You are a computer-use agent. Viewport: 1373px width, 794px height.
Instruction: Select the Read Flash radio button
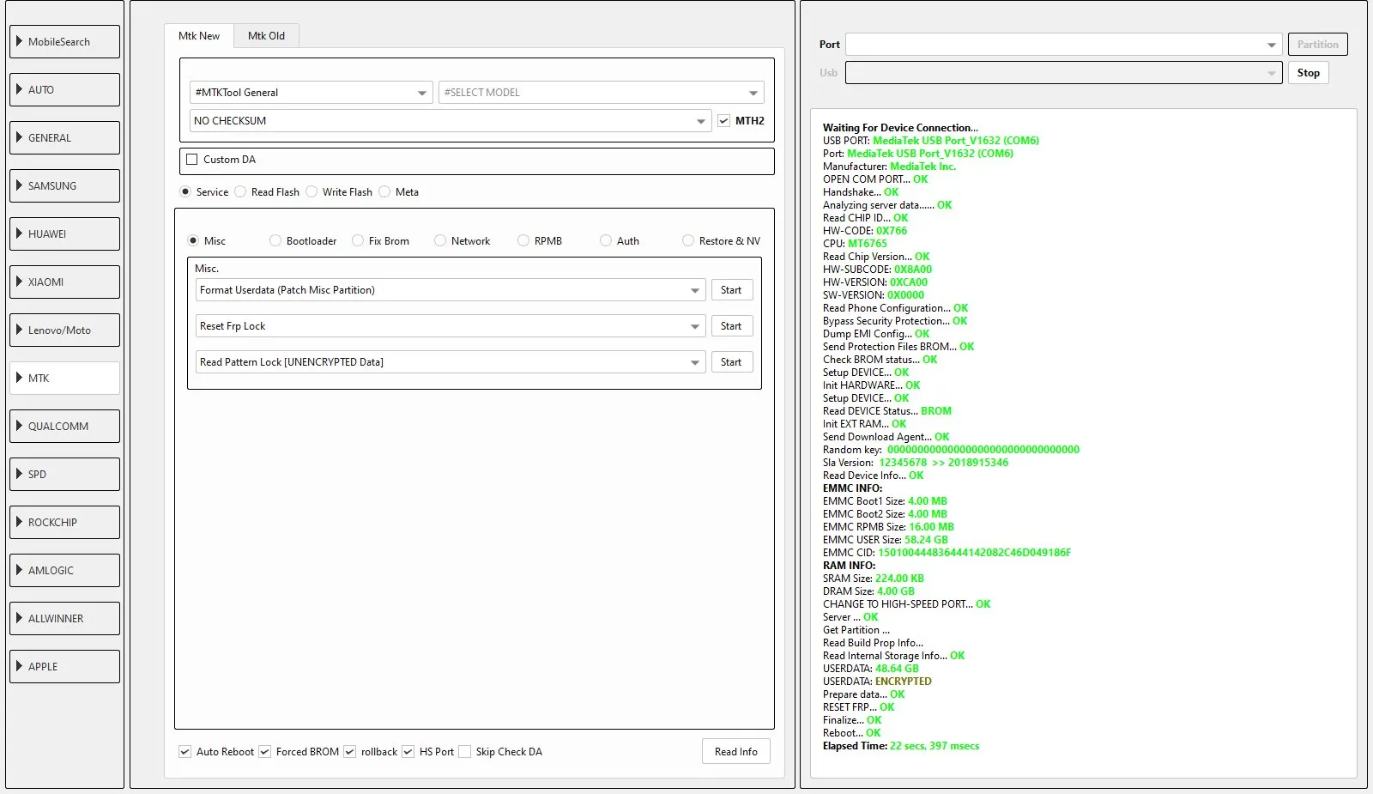[241, 192]
